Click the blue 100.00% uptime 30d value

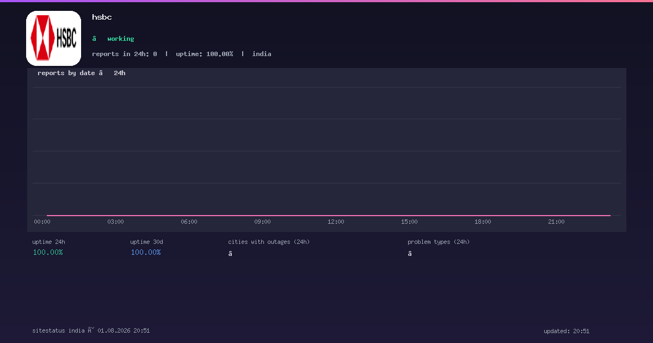tap(146, 252)
